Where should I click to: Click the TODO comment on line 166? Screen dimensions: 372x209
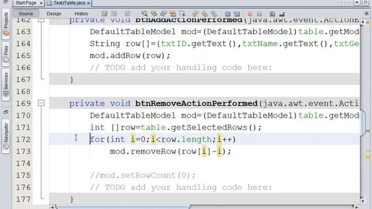tap(181, 67)
